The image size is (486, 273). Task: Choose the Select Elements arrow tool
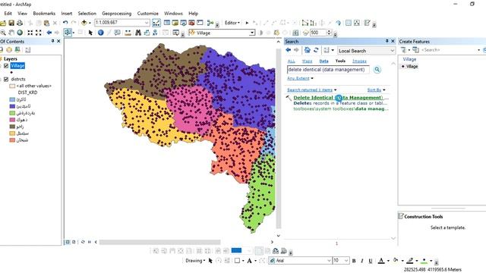(90, 33)
